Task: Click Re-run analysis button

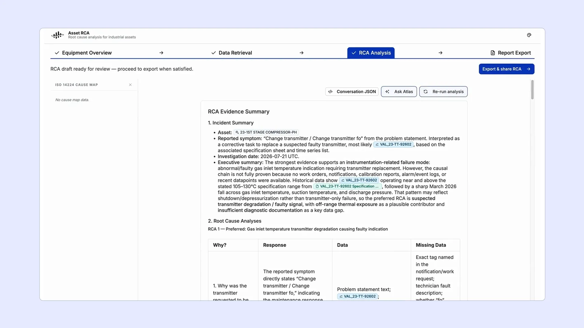Action: coord(443,92)
